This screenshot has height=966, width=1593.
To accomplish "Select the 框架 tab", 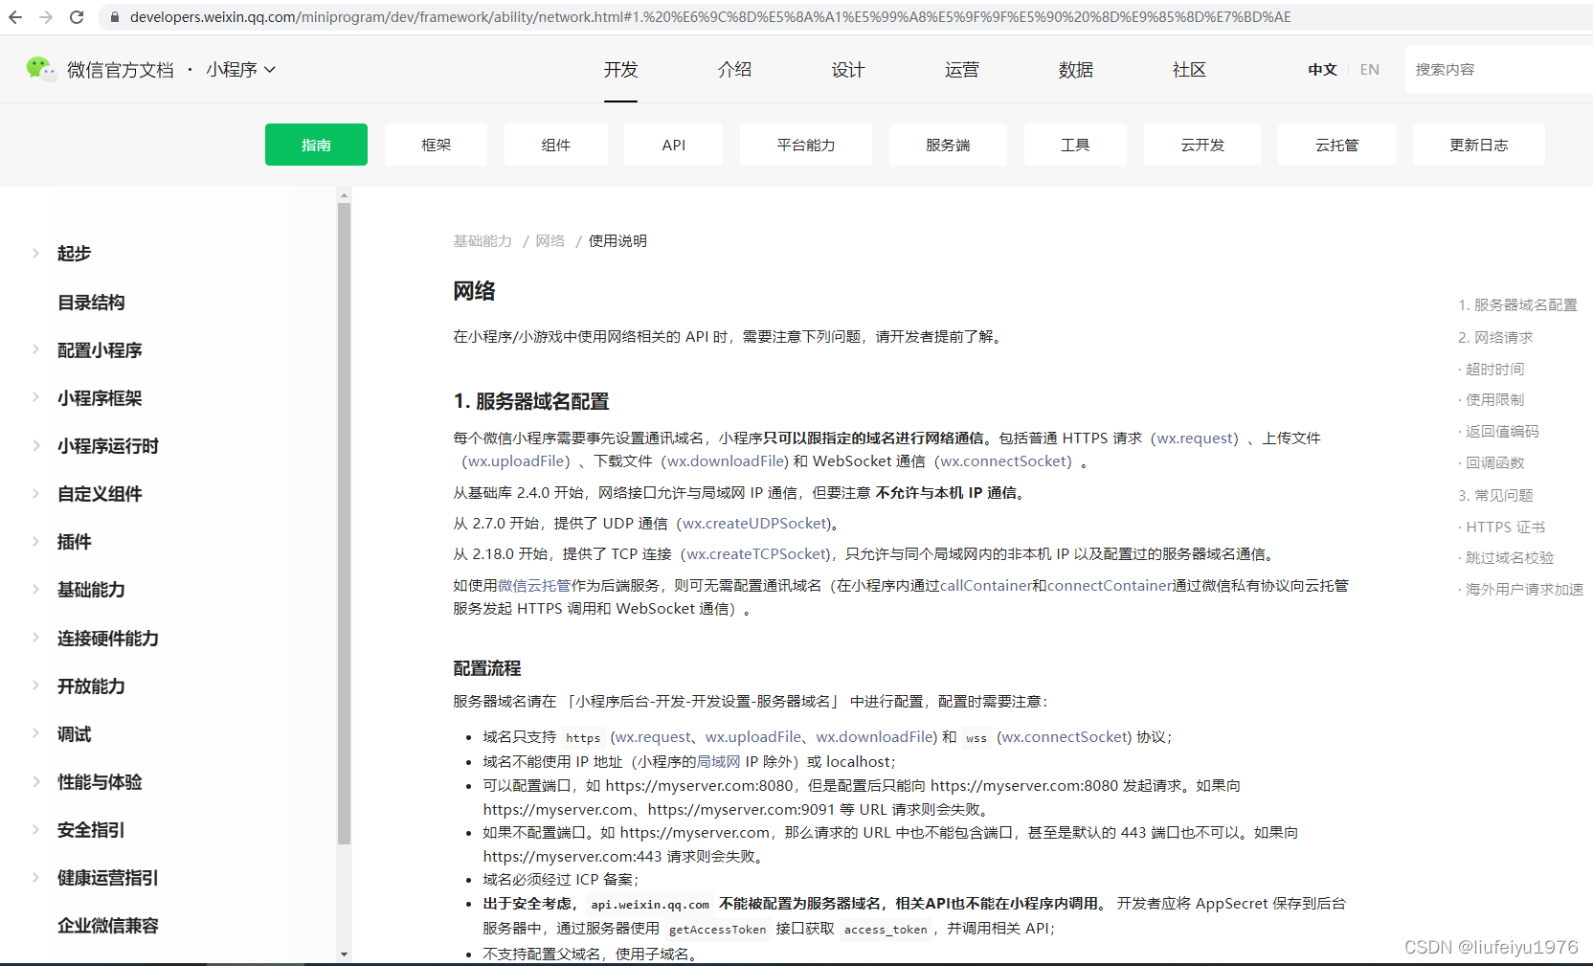I will tap(436, 145).
